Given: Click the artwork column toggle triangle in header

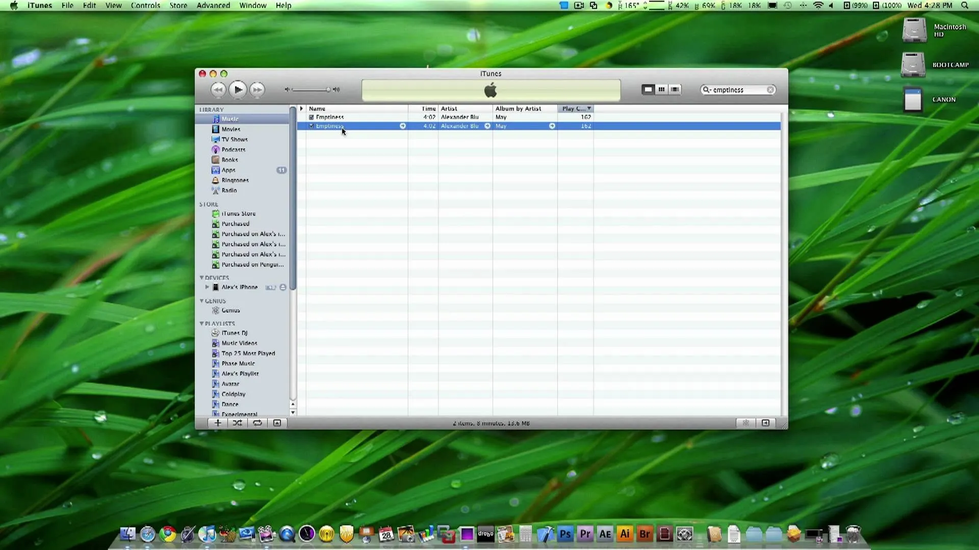Looking at the screenshot, I should (301, 108).
